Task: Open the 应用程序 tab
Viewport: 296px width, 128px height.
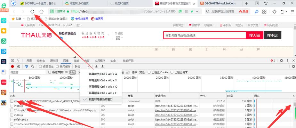Action: pos(100,60)
